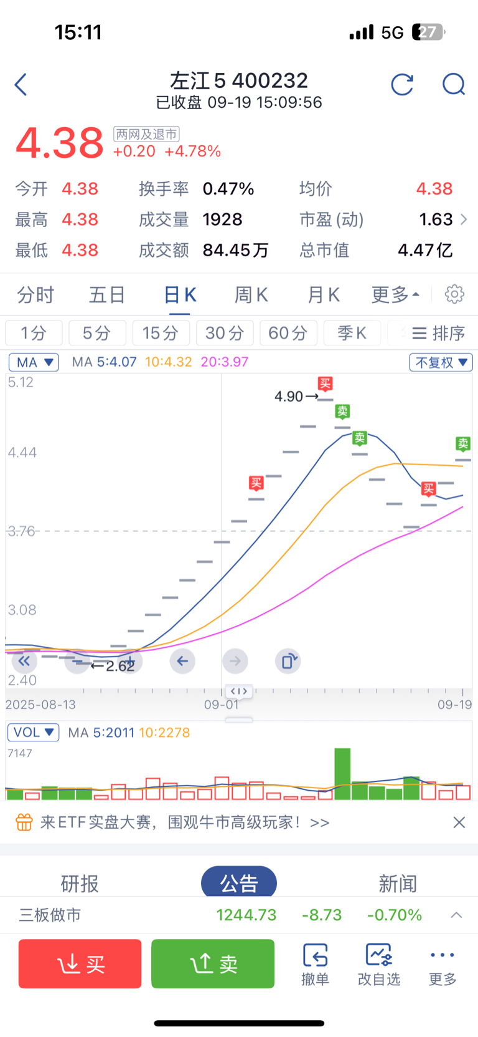Tap the green 卖 sell button
Image resolution: width=478 pixels, height=1037 pixels.
[213, 964]
